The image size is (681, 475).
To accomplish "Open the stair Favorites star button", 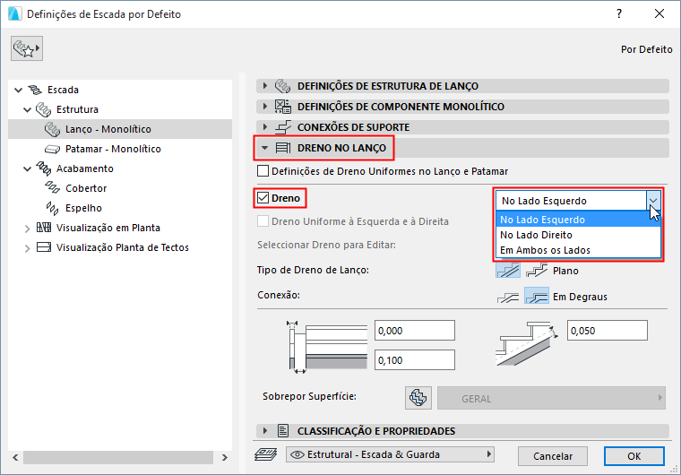I will tap(27, 48).
